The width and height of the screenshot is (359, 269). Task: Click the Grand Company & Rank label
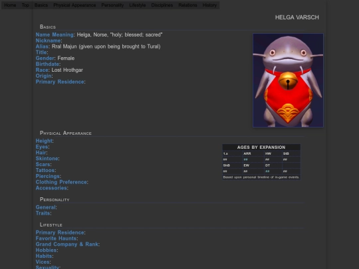tap(67, 244)
